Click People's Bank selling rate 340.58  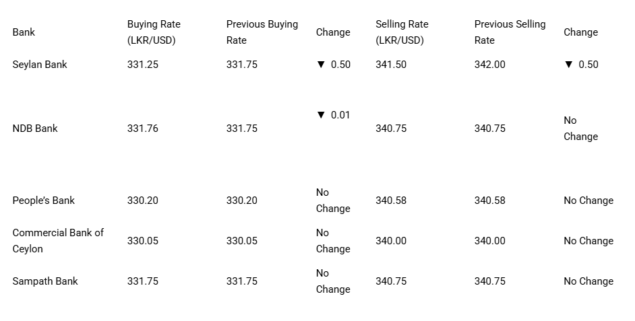(x=391, y=201)
